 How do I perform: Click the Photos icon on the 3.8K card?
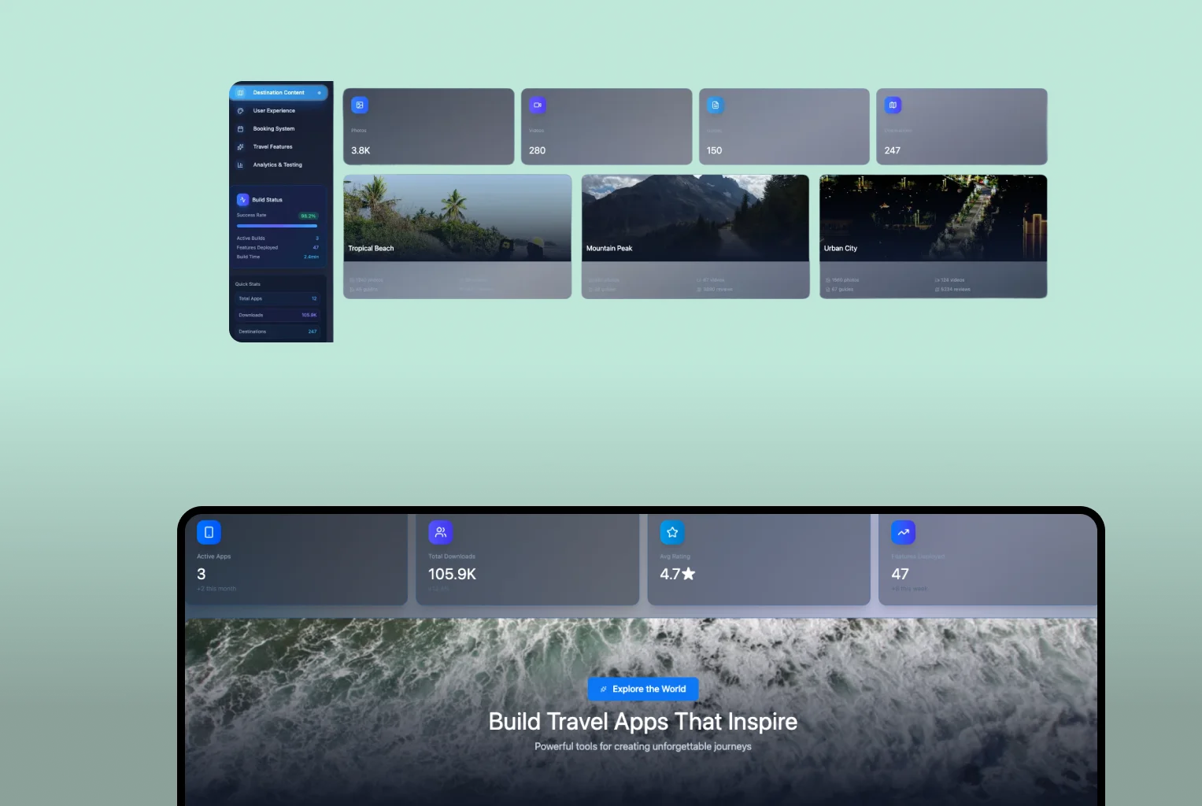[x=360, y=105]
